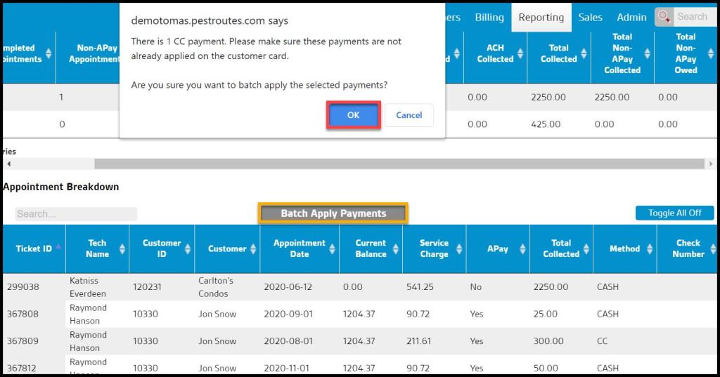Open the Billing menu

coord(489,18)
